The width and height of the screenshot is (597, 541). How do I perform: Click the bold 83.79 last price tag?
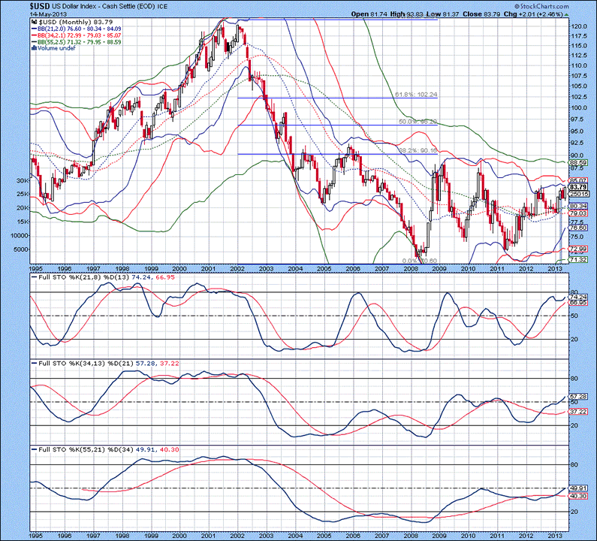(579, 187)
